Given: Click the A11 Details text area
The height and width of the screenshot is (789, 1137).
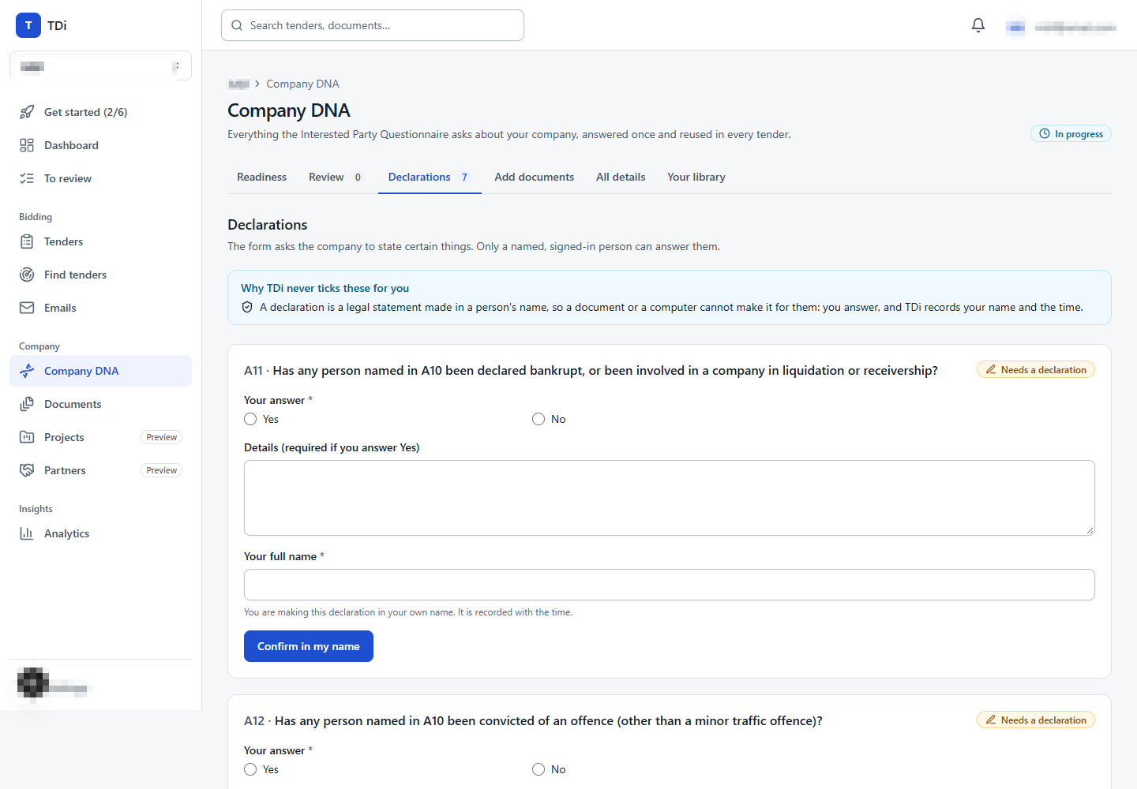Looking at the screenshot, I should [670, 498].
